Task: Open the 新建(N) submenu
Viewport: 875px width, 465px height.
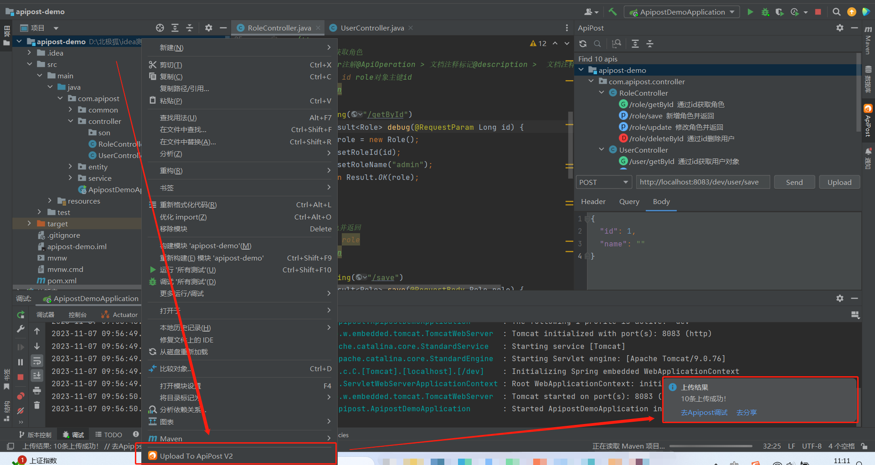Action: (239, 48)
